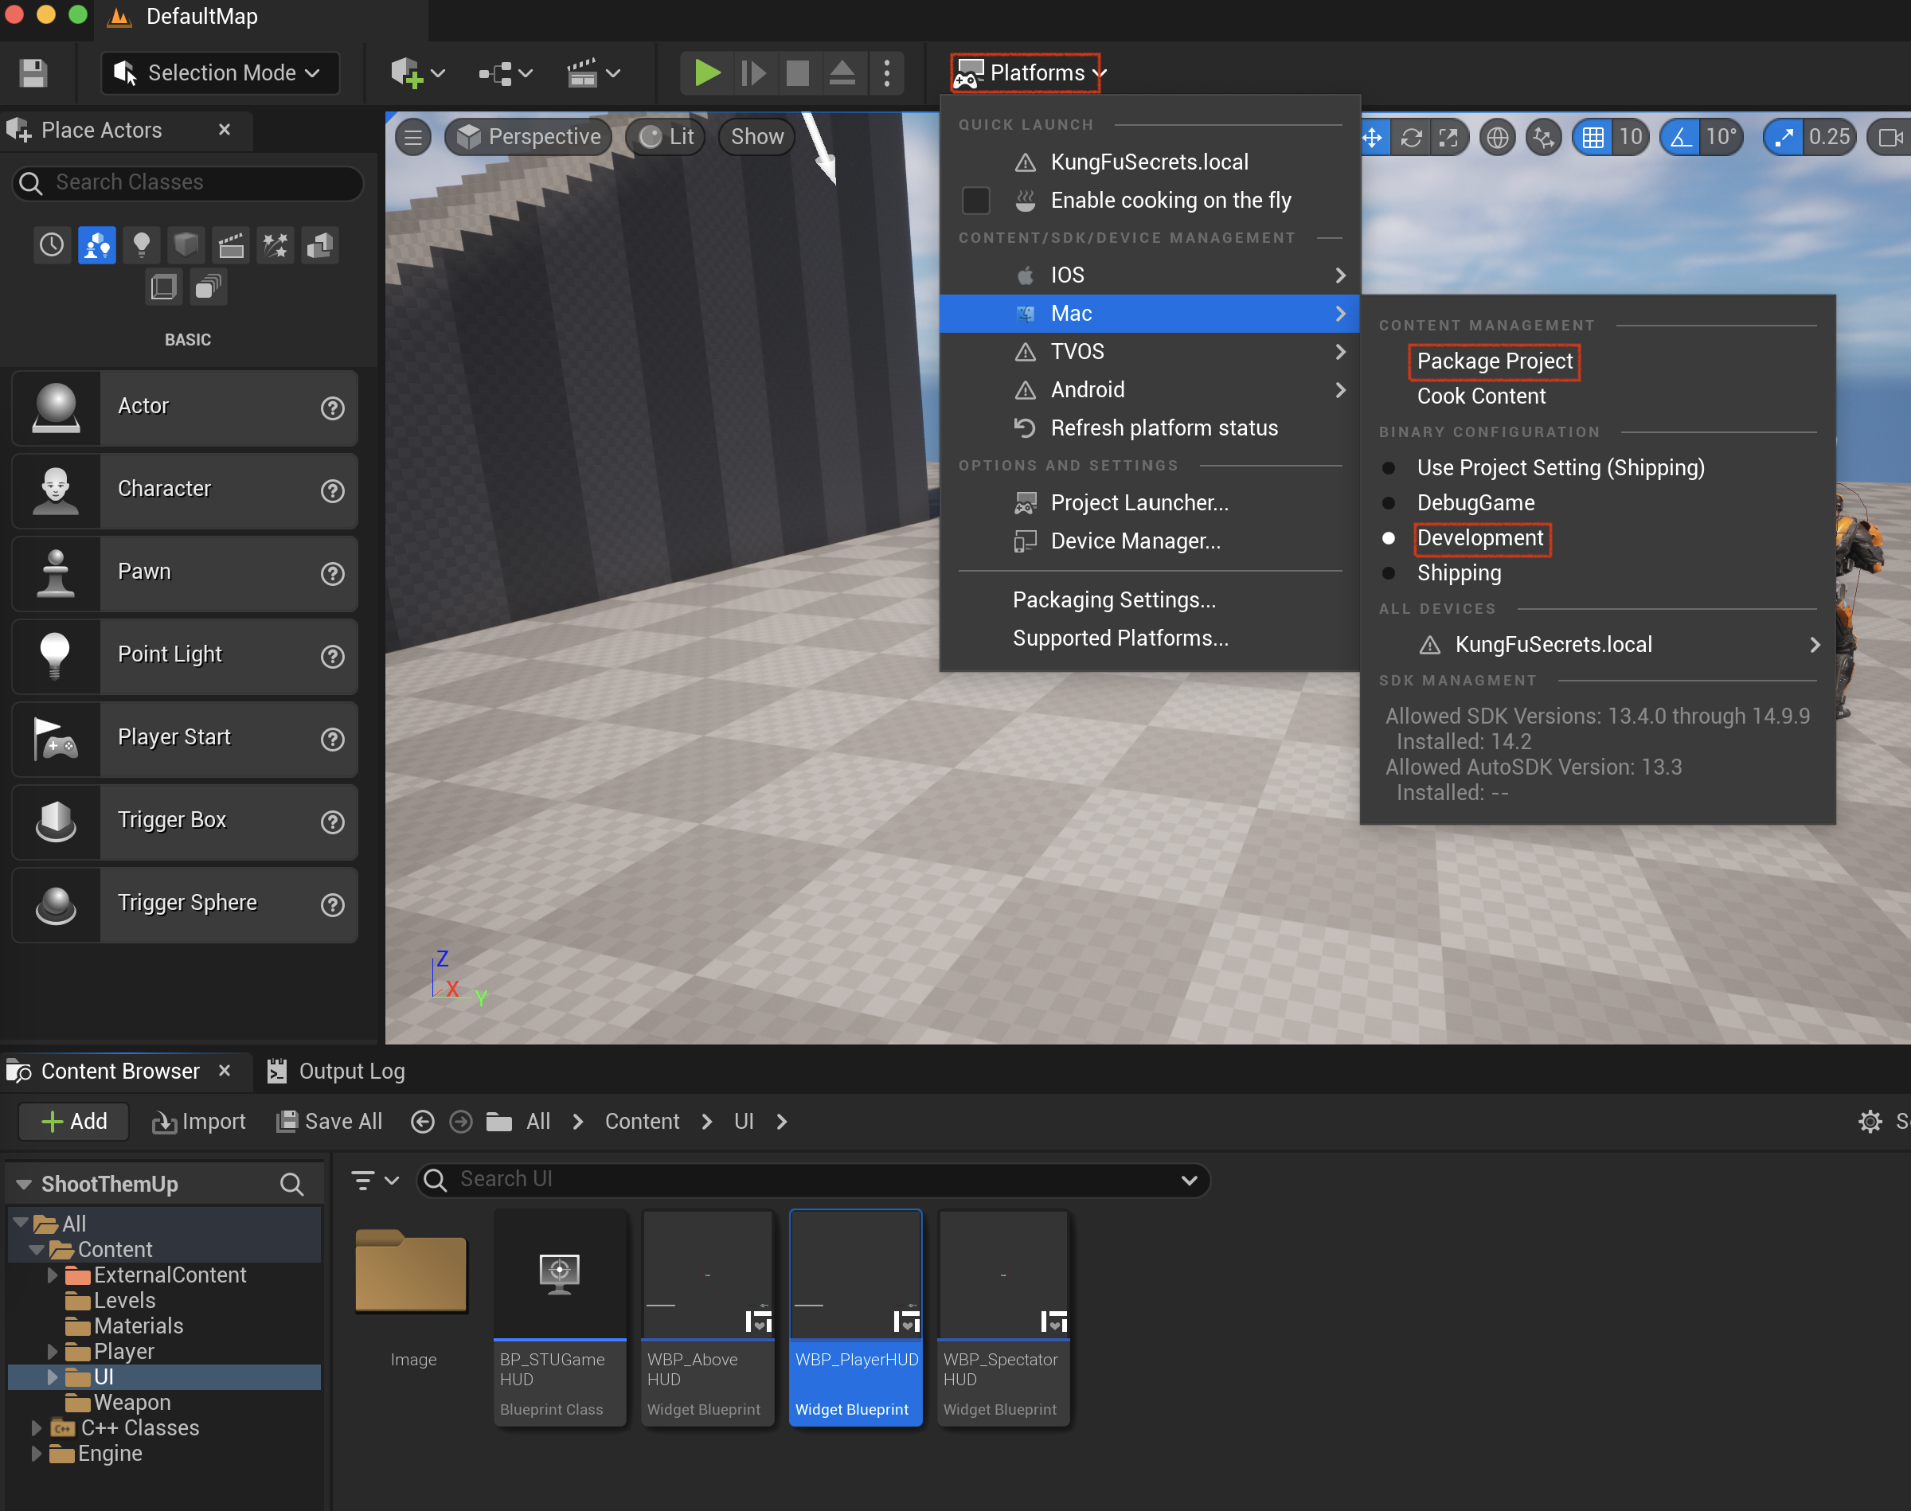Image resolution: width=1911 pixels, height=1511 pixels.
Task: Click the Skip frame playback button
Action: click(x=753, y=72)
